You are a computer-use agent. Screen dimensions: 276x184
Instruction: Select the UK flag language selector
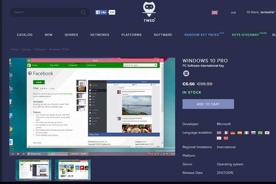[x=214, y=12]
